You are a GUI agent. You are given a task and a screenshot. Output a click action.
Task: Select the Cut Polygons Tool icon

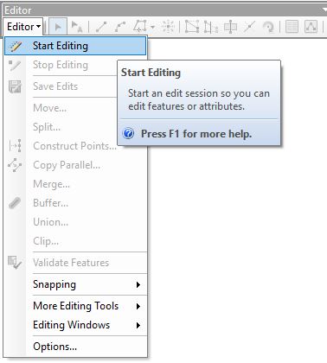click(x=230, y=27)
